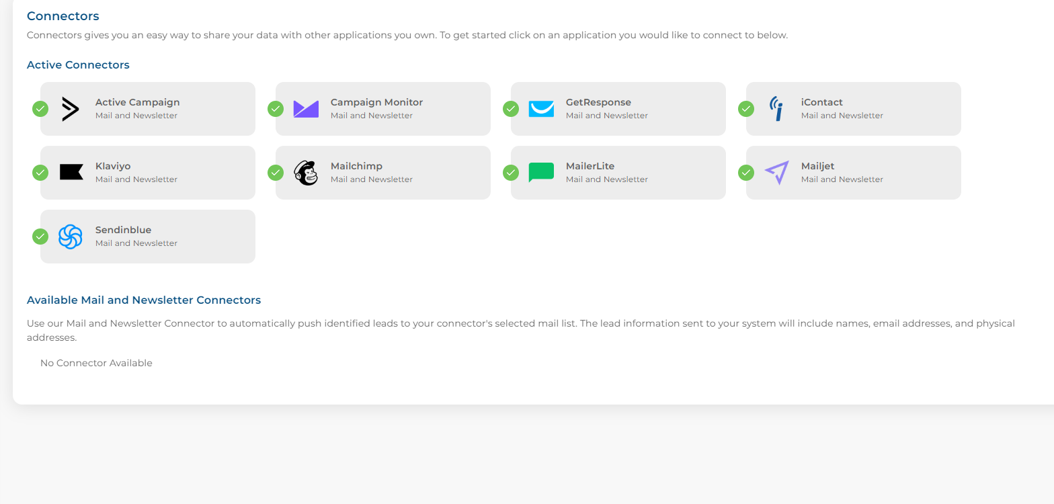The image size is (1054, 504).
Task: Open the Mailchimp connector name
Action: 356,166
